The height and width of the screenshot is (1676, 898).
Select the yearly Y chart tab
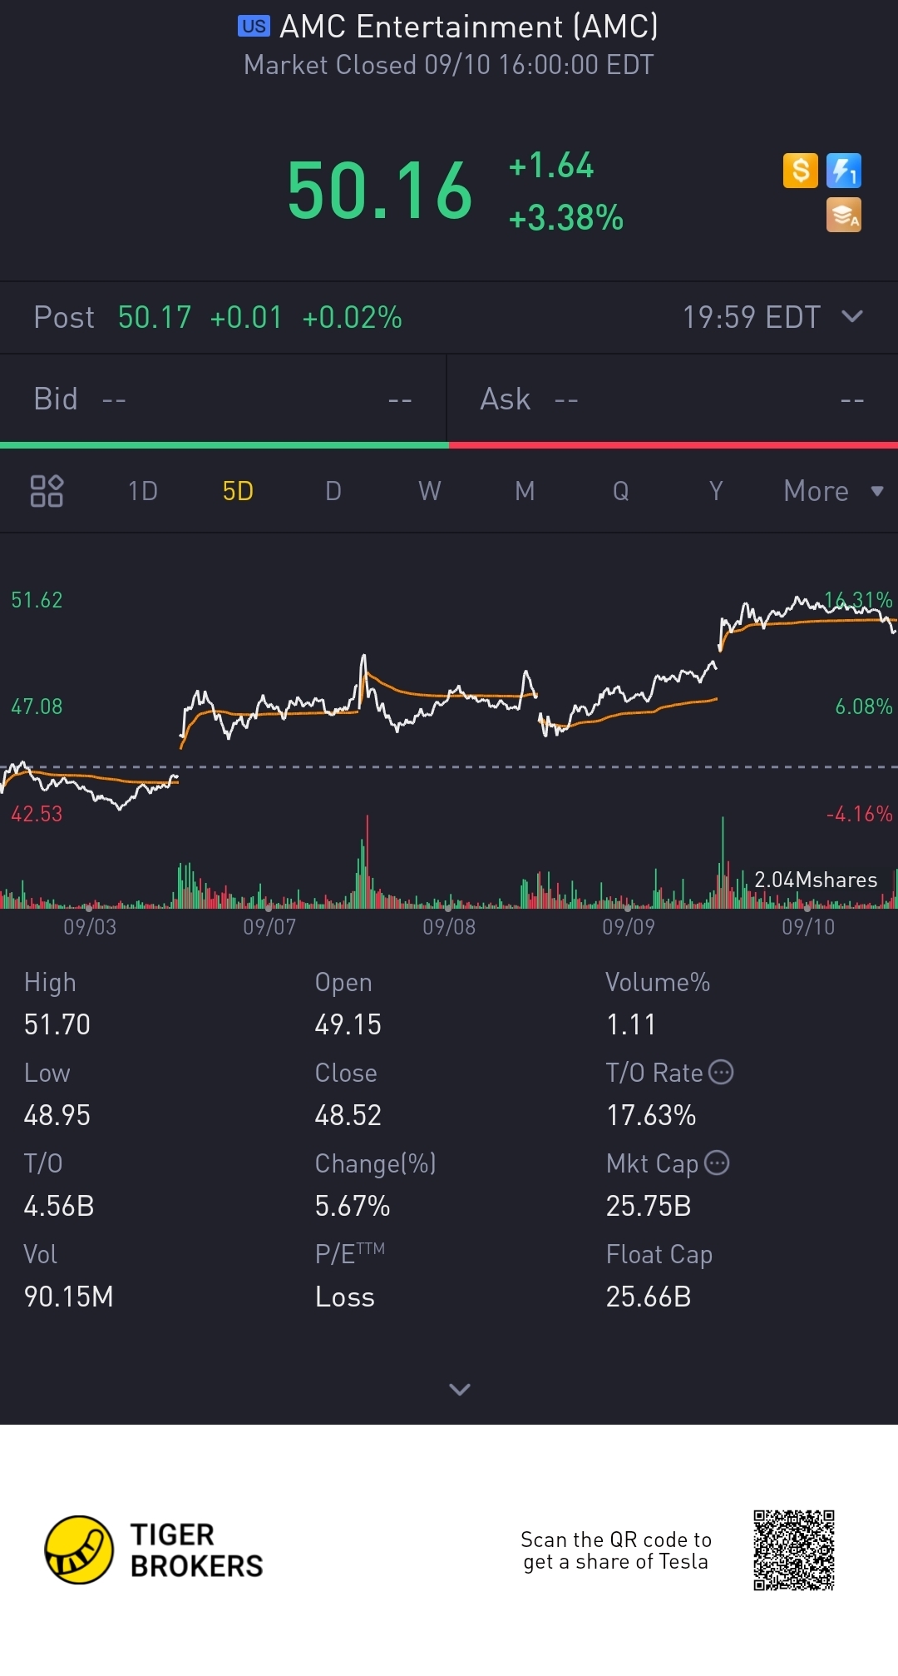pyautogui.click(x=716, y=491)
